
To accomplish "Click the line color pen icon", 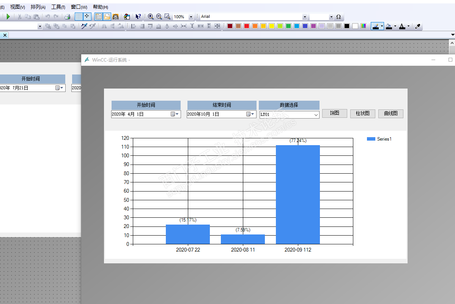I will [375, 26].
